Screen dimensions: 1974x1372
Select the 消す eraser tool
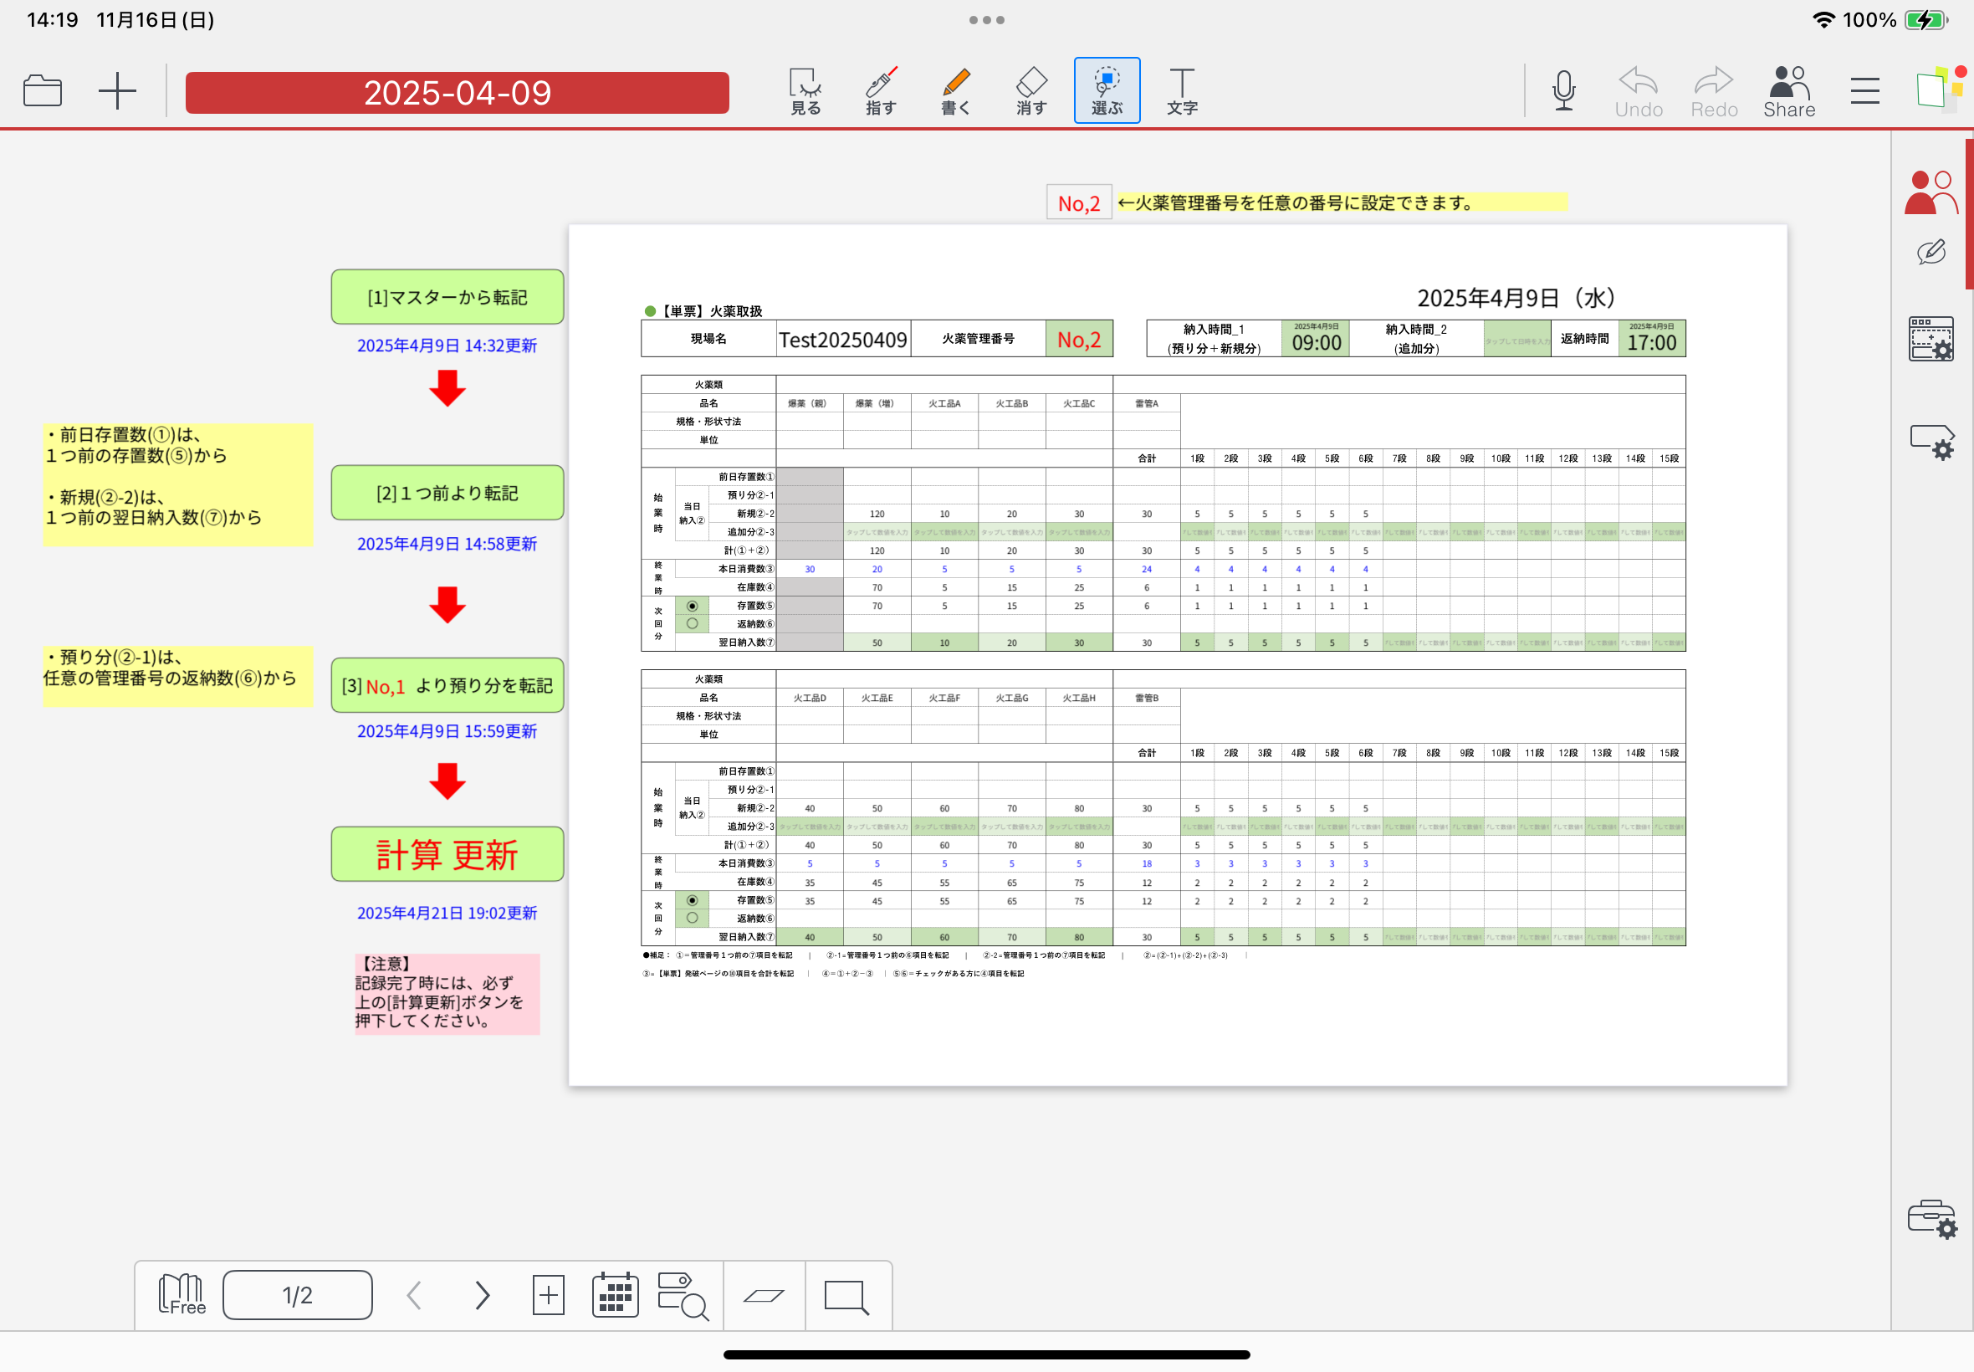[1031, 90]
